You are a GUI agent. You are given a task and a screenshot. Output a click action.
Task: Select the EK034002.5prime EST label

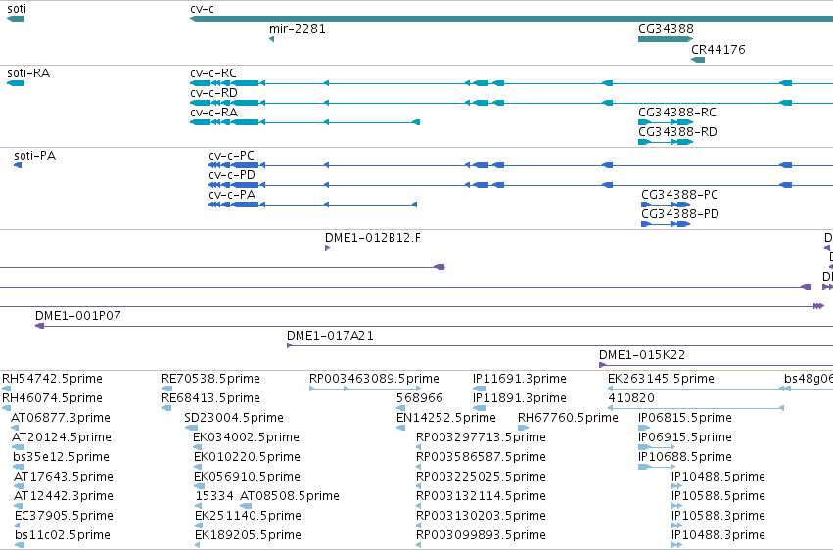(x=247, y=438)
